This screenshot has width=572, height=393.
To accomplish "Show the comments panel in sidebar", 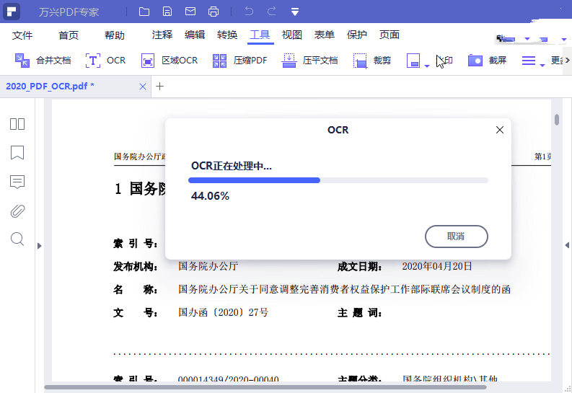I will 17,182.
